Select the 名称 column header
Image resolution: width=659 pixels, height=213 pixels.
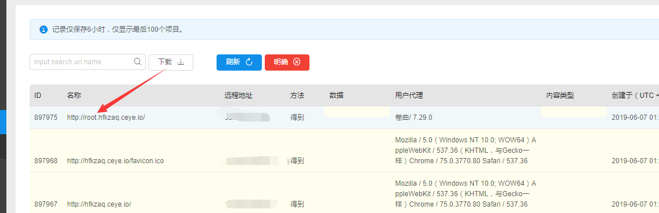[x=74, y=95]
